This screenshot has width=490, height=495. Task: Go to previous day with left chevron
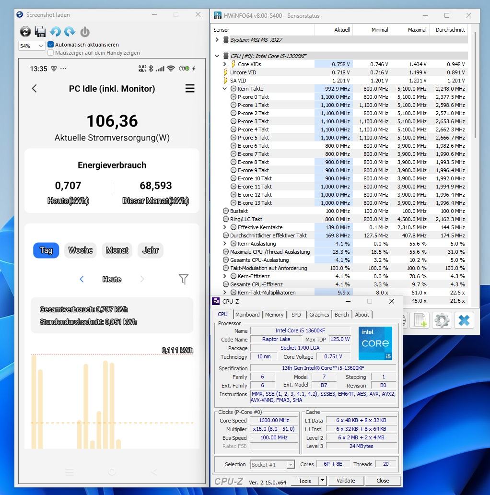point(82,279)
